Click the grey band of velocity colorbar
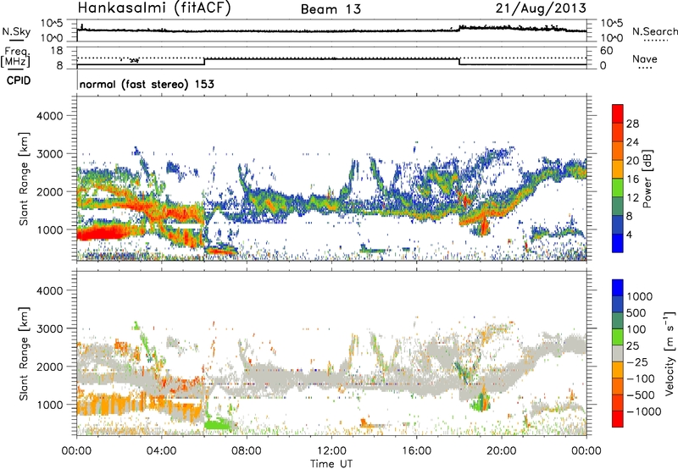Screen dimensions: 678x469 (x=618, y=353)
